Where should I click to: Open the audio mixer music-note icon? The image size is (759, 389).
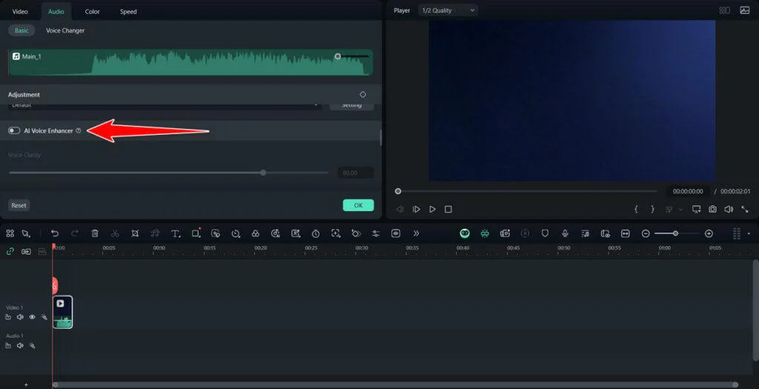pos(586,233)
